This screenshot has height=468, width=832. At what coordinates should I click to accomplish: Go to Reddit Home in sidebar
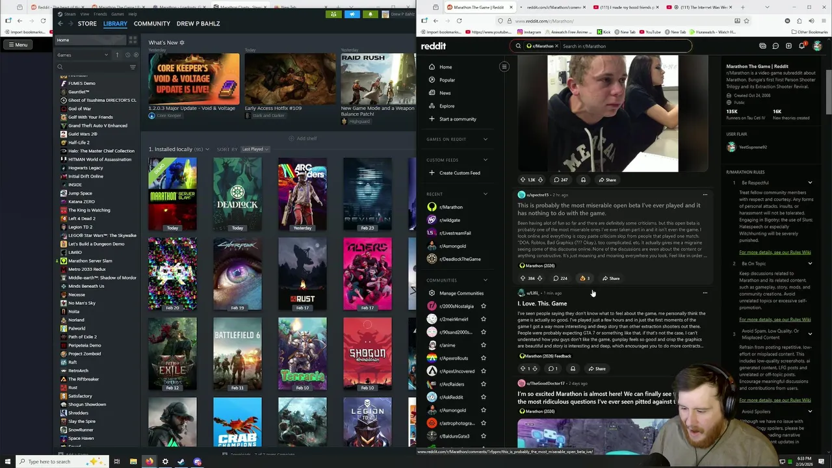[445, 67]
